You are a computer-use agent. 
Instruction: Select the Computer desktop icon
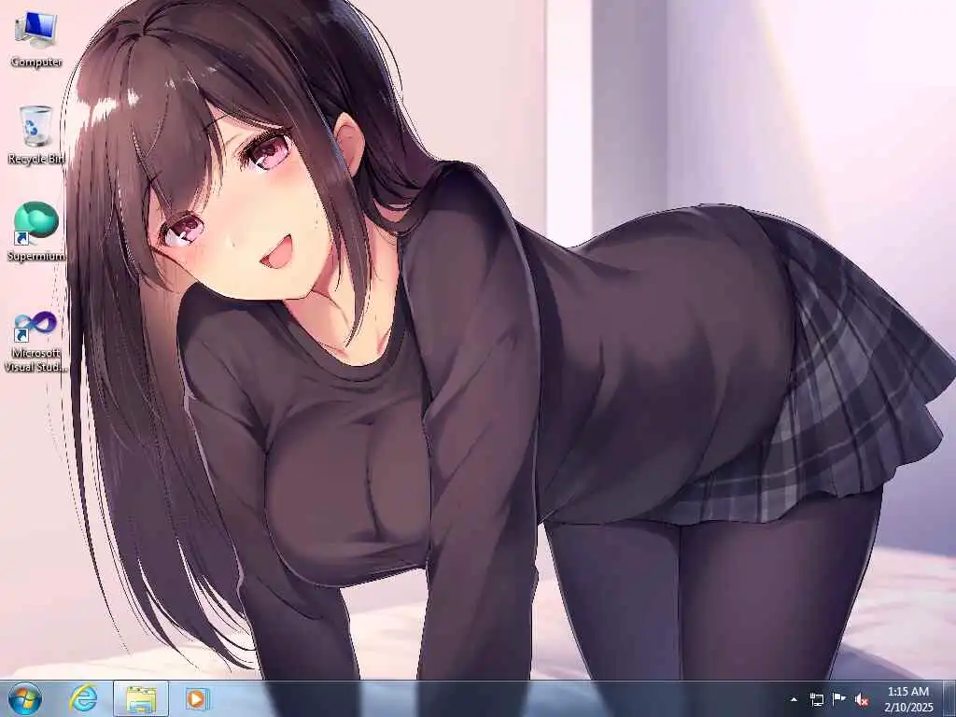(x=36, y=39)
